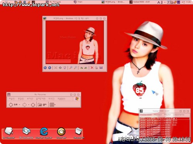193x144 pixels.
Task: Delete the image with red X icon
Action: point(92,68)
